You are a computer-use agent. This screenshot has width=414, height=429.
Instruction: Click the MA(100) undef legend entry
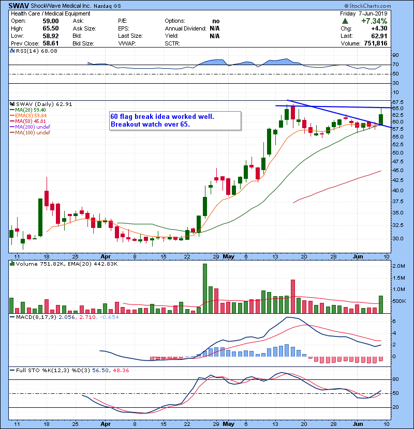point(30,132)
